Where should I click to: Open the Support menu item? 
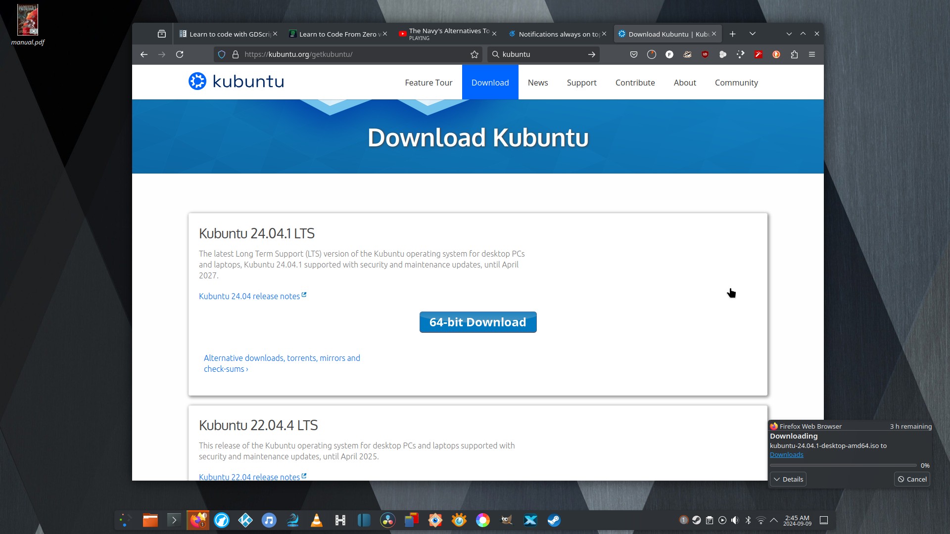pos(581,83)
